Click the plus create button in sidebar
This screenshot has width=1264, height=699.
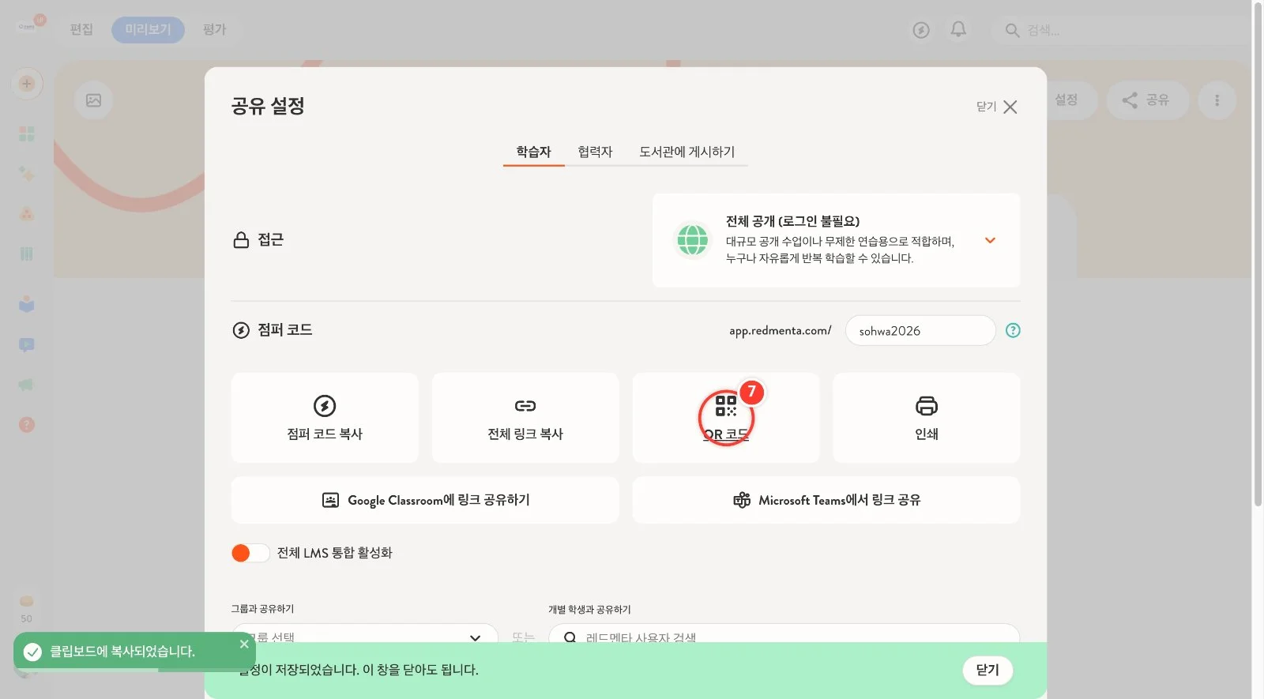[x=27, y=84]
